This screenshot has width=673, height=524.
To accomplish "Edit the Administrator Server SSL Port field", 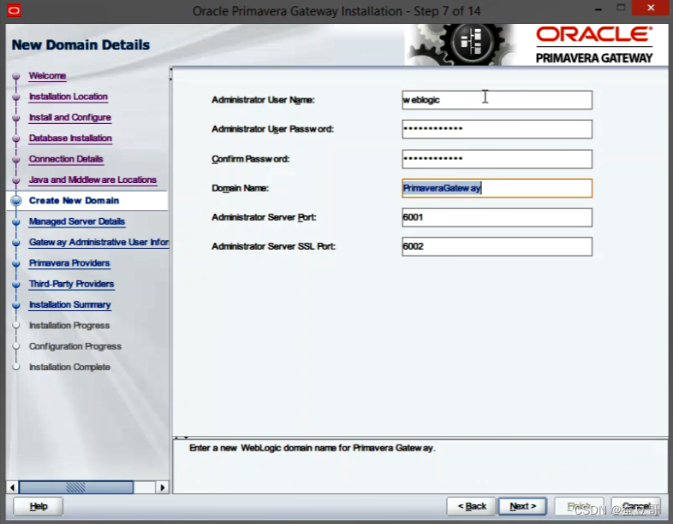I will [x=497, y=246].
